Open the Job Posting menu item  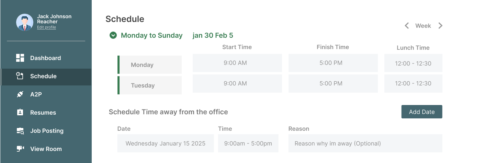47,131
